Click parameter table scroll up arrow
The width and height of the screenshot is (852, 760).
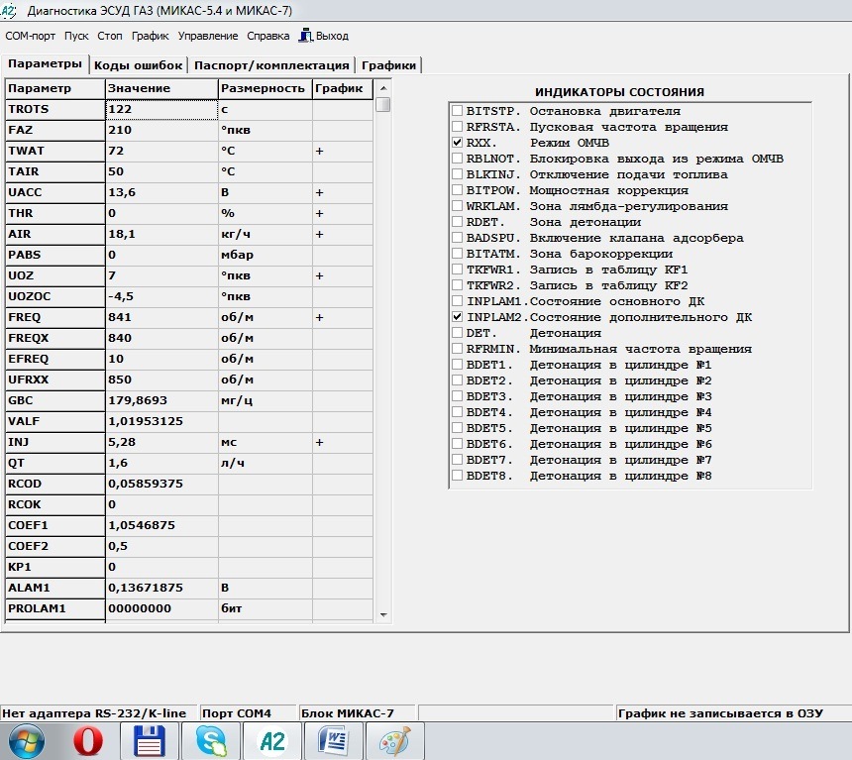click(383, 87)
